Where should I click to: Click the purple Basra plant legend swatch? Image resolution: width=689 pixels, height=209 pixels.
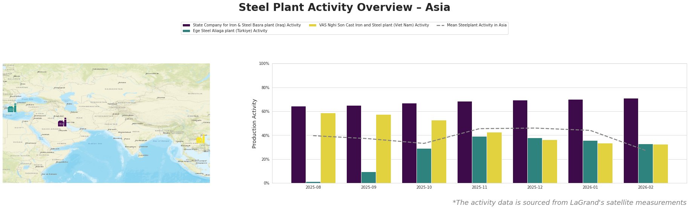186,25
